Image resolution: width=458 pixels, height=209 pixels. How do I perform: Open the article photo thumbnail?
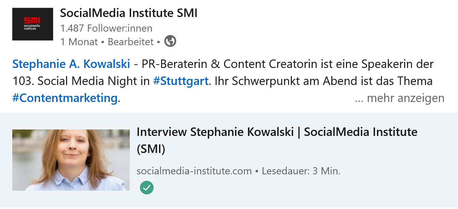tap(71, 160)
